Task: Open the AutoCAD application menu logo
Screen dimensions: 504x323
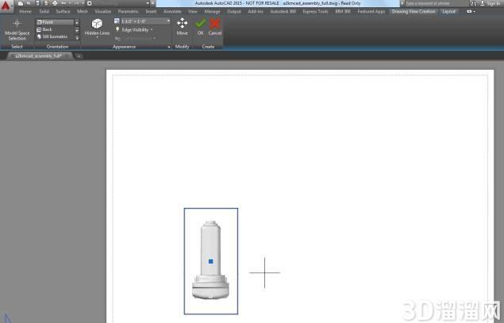Action: (x=6, y=5)
